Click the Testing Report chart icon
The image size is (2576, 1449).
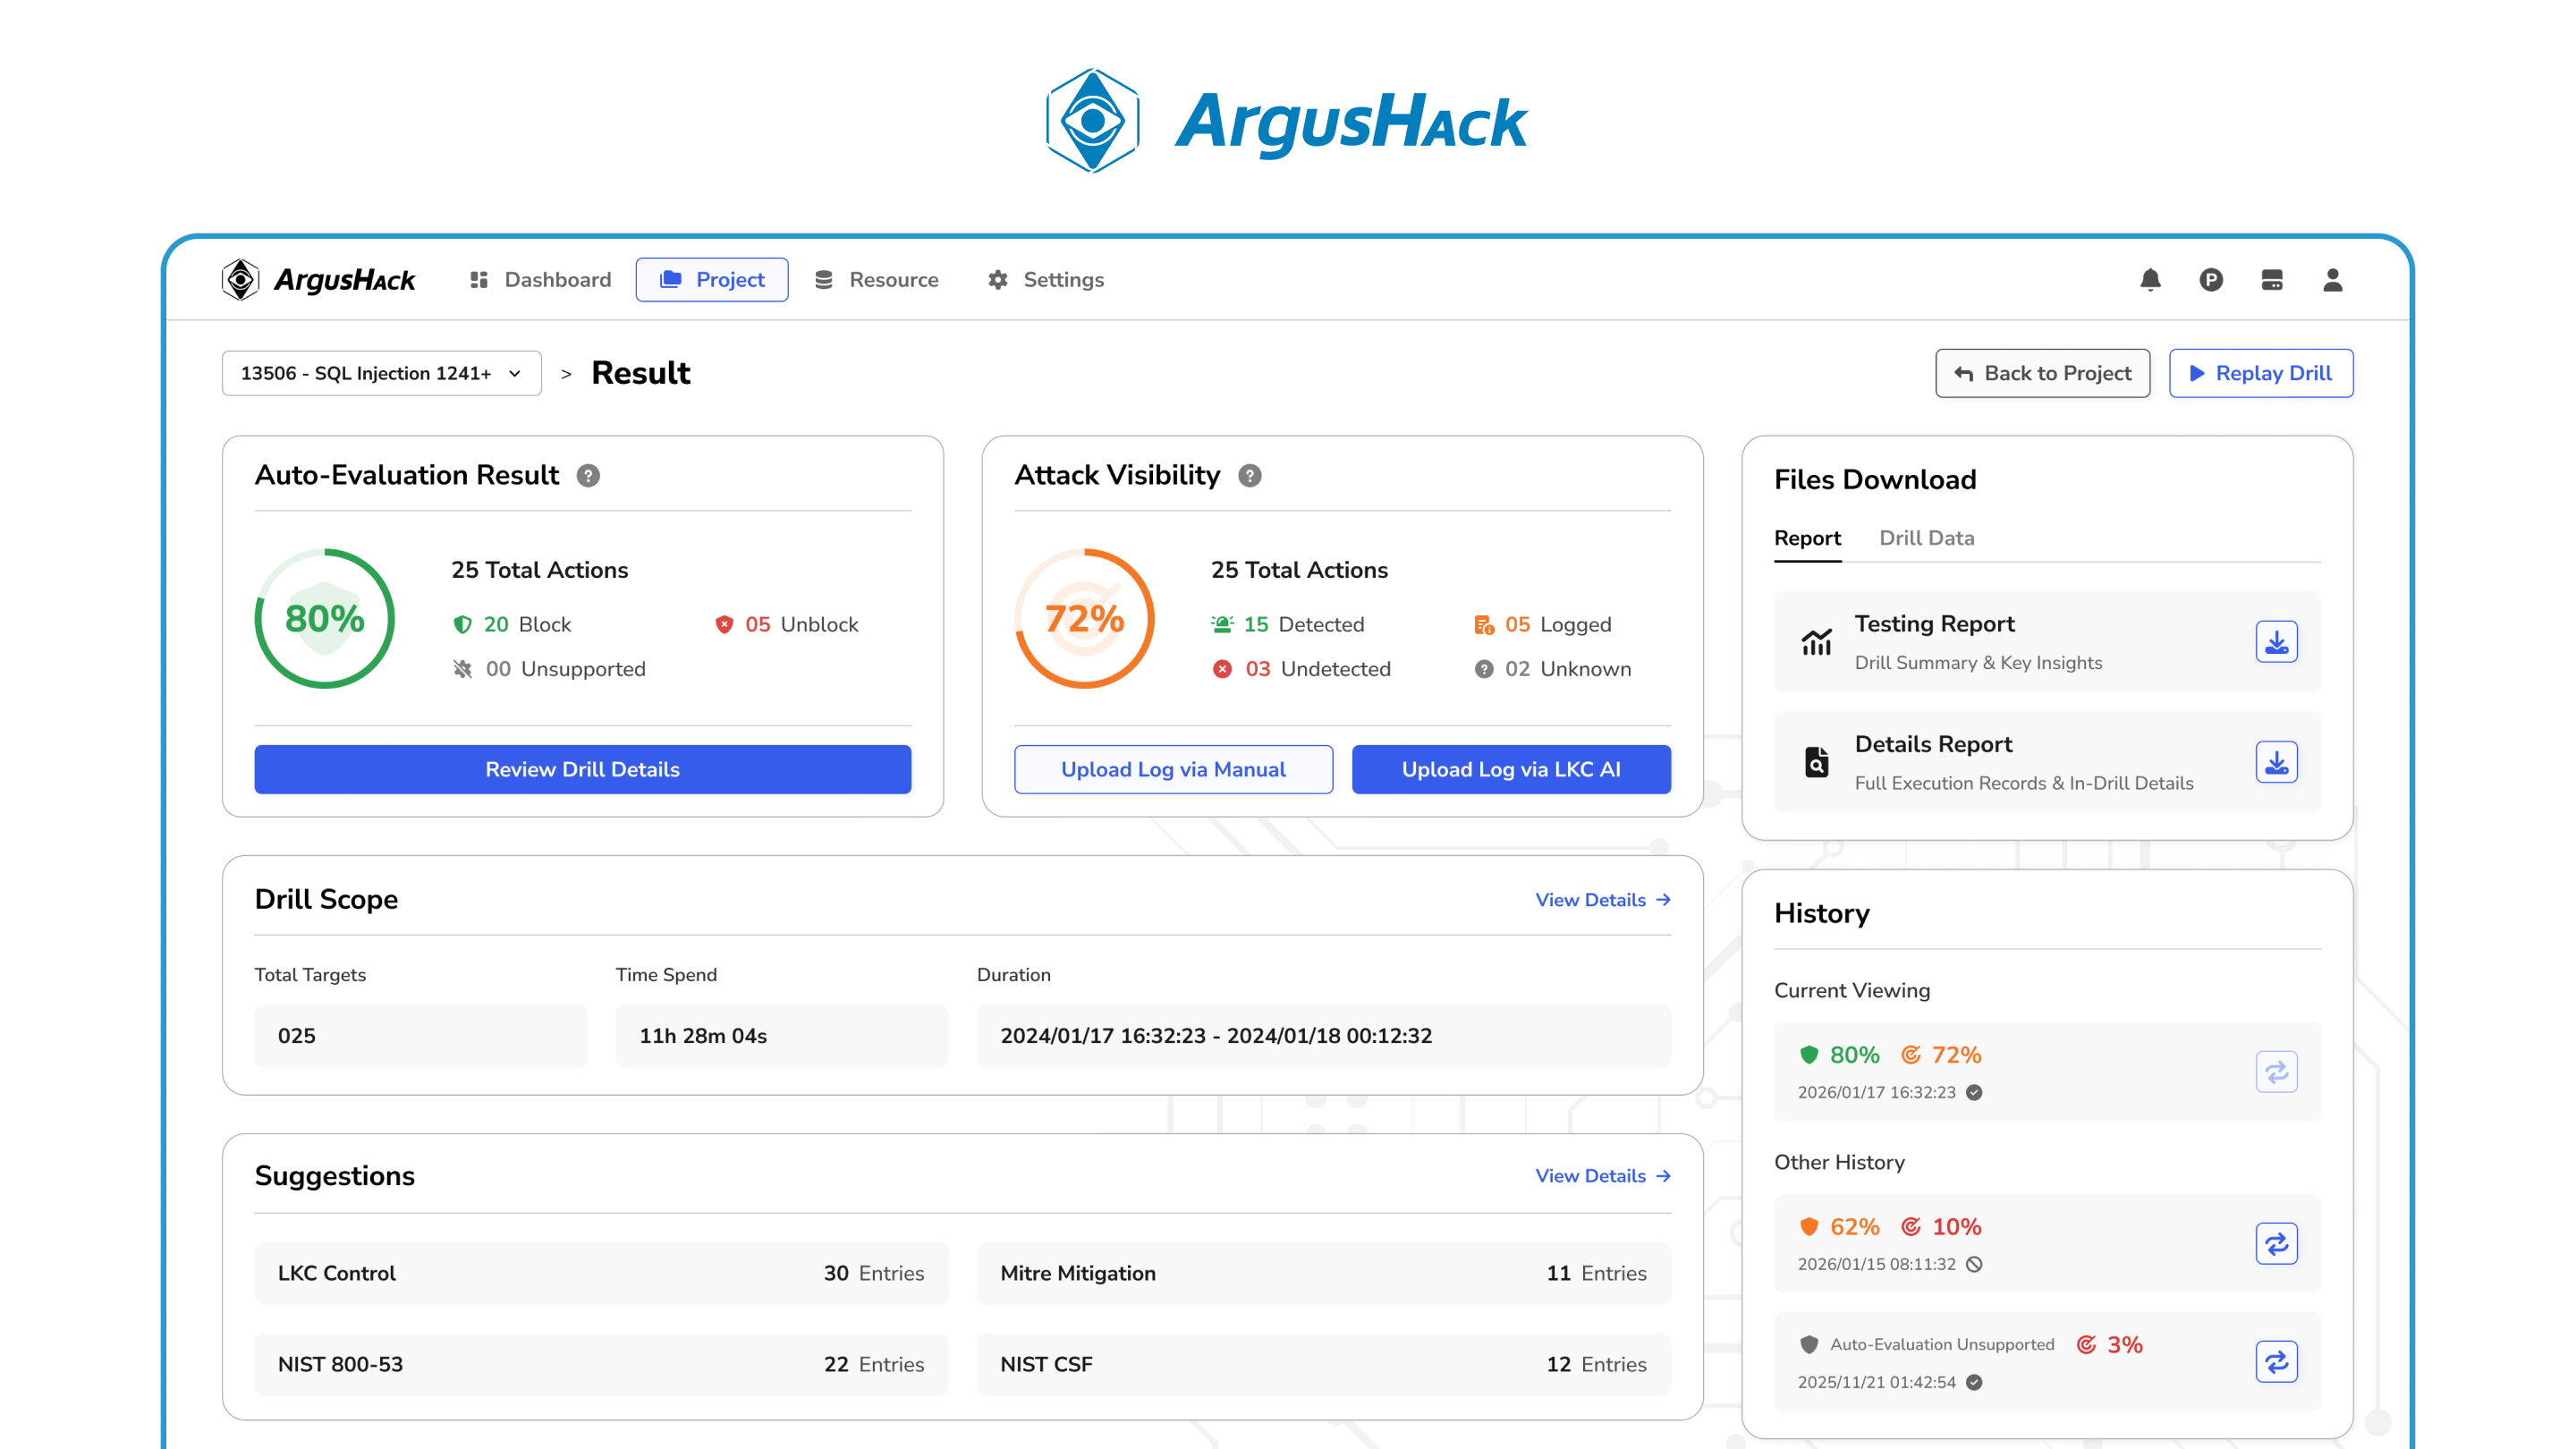(1816, 642)
